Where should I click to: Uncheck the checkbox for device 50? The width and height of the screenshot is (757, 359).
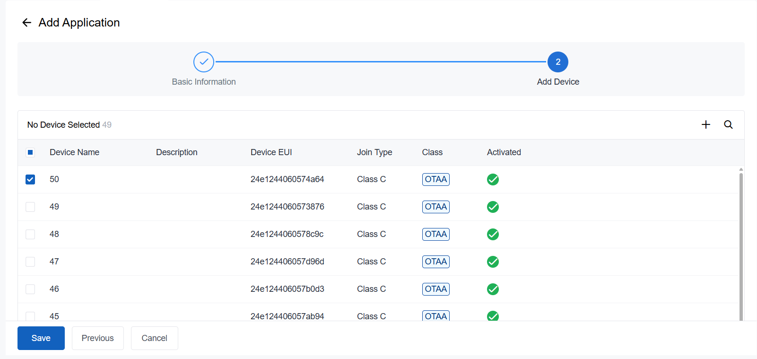pos(30,179)
